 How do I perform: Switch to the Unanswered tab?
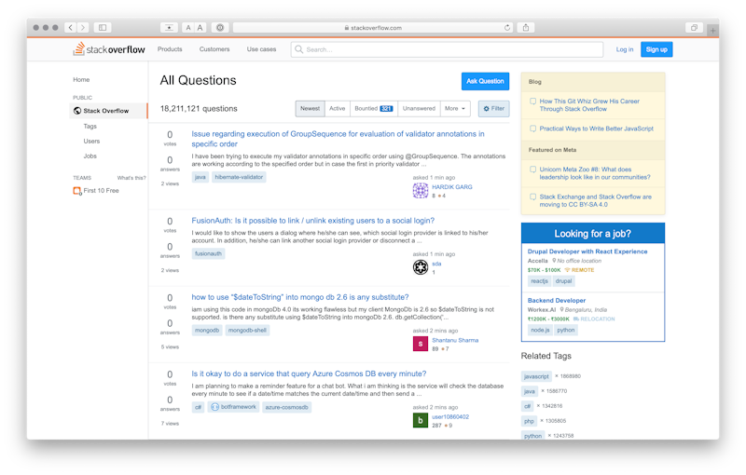420,109
